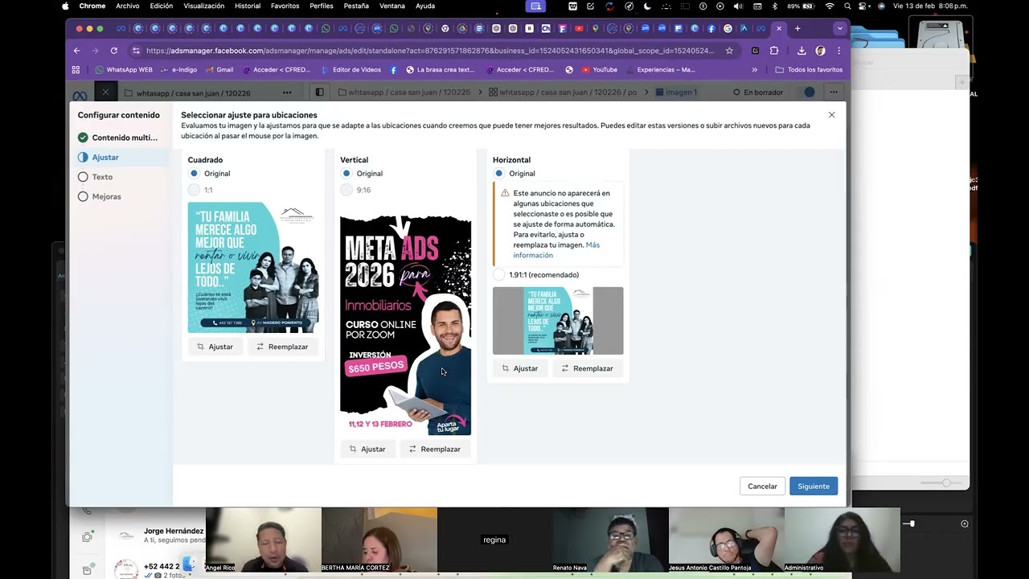Viewport: 1029px width, 579px height.
Task: Go to the Texto step
Action: click(95, 177)
